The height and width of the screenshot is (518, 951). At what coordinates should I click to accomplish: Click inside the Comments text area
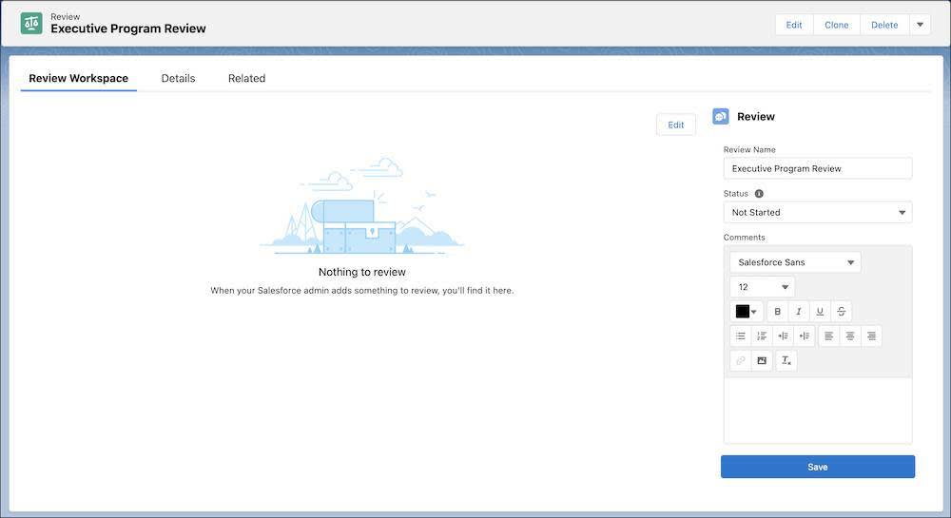(818, 411)
